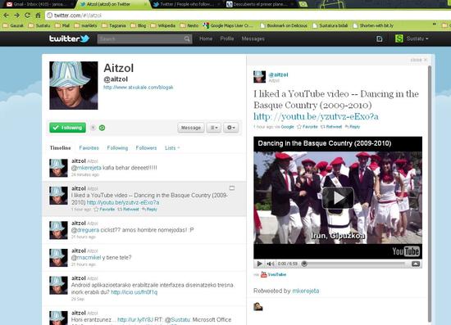Play video using player bar play button
The image size is (451, 325).
[259, 264]
